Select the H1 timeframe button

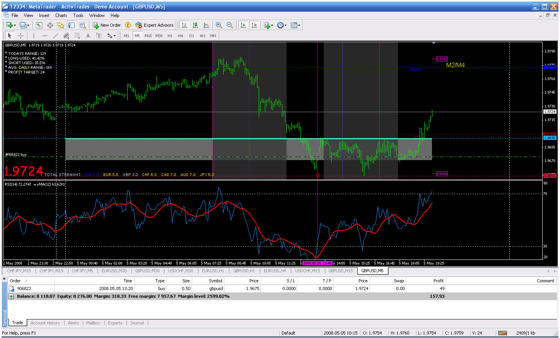170,36
